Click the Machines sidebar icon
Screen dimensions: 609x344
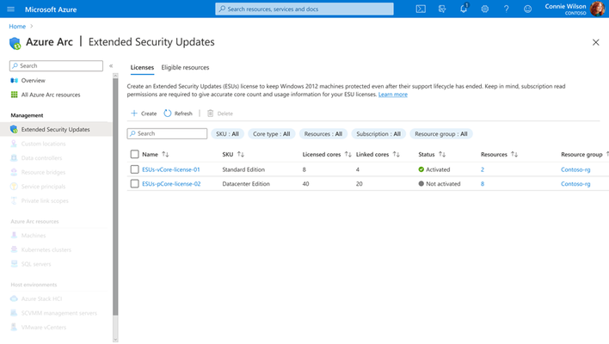(x=14, y=236)
